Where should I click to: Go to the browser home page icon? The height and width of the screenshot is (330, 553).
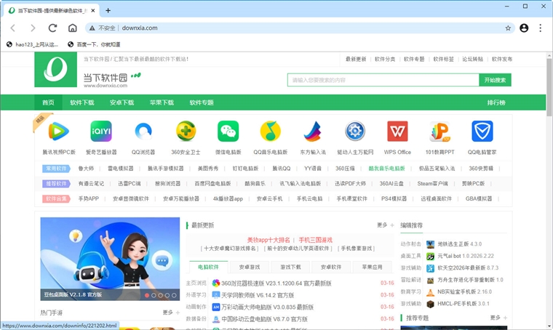click(x=72, y=28)
